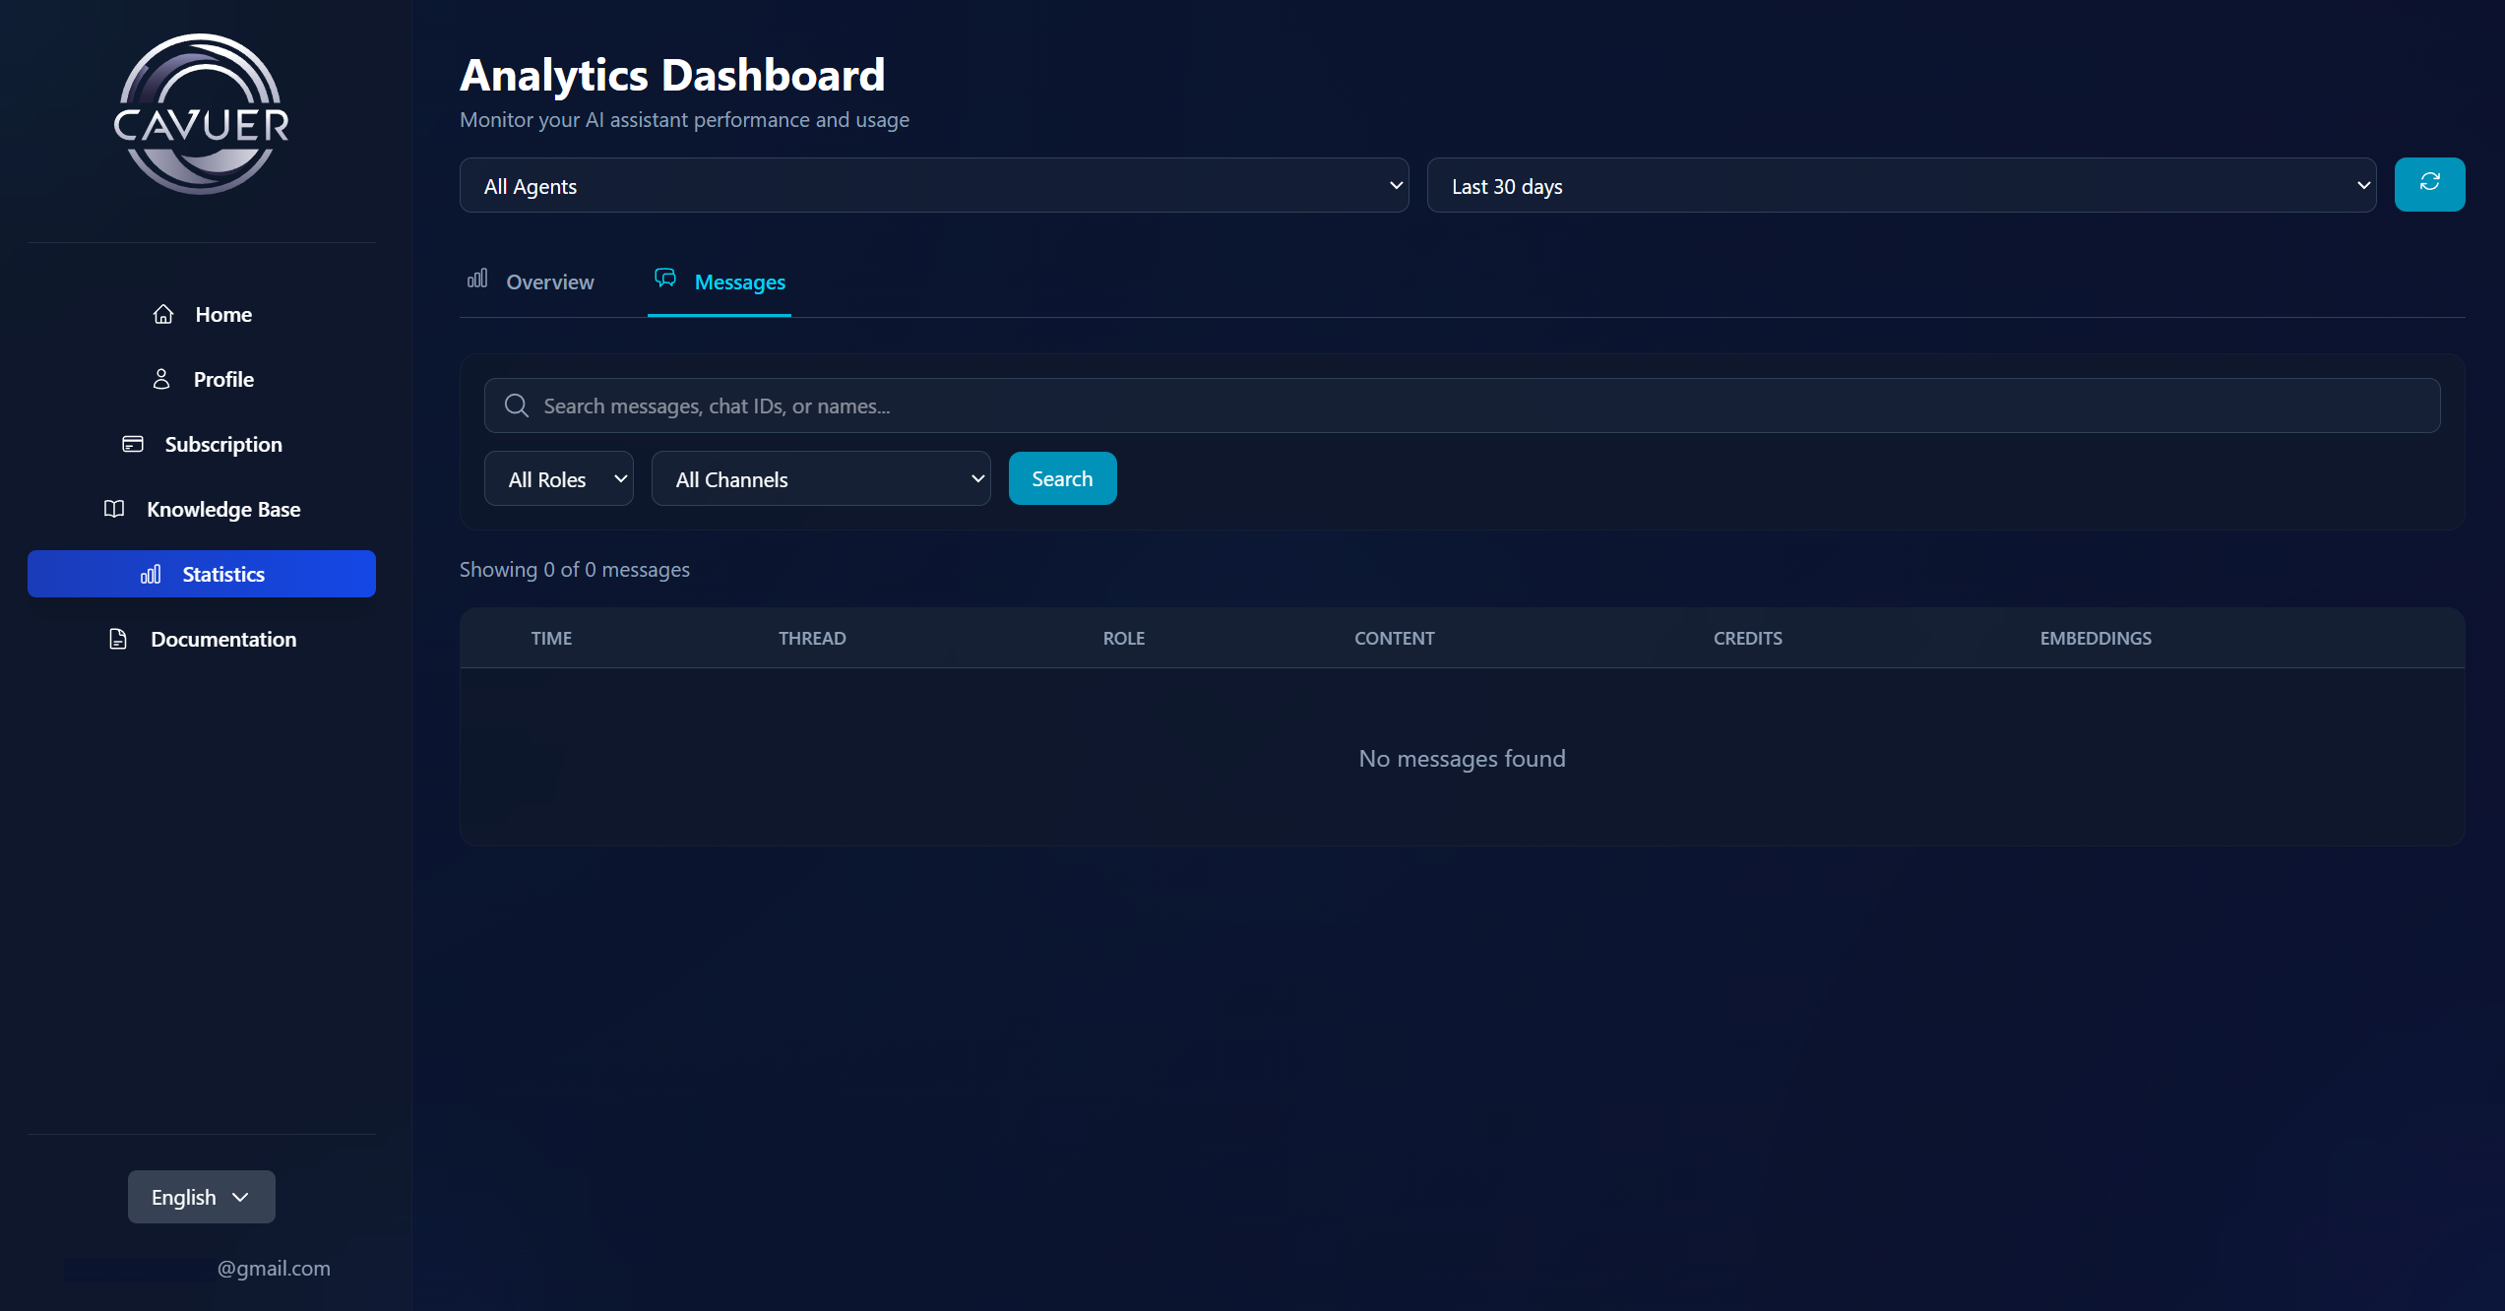Click the refresh icon button

(2428, 184)
